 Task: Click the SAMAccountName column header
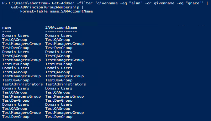(x=61, y=27)
